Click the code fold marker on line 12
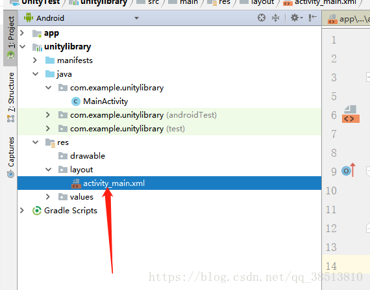The width and height of the screenshot is (370, 290). [x=368, y=228]
